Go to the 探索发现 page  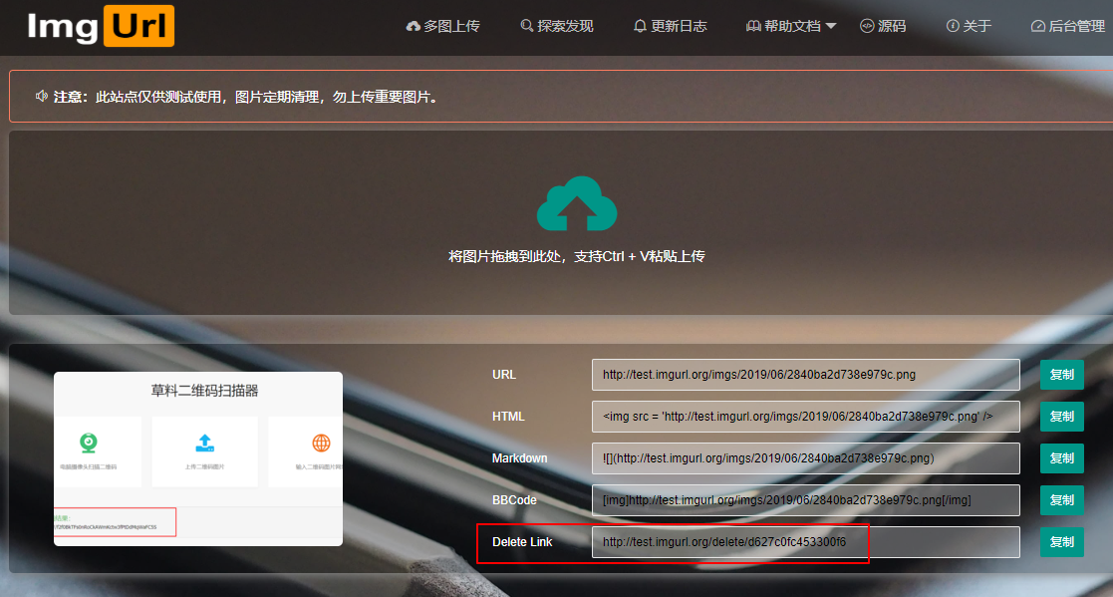tap(565, 26)
